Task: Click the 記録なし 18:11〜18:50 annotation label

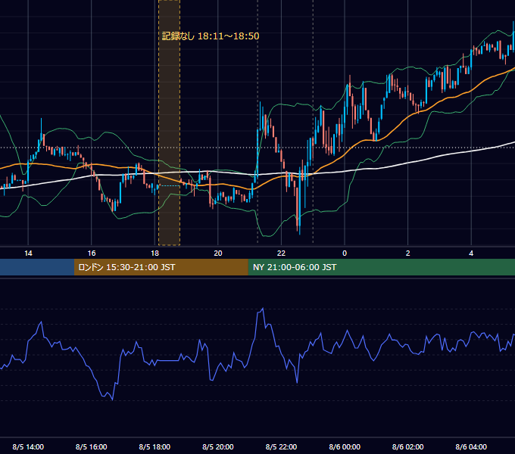Action: pyautogui.click(x=211, y=36)
